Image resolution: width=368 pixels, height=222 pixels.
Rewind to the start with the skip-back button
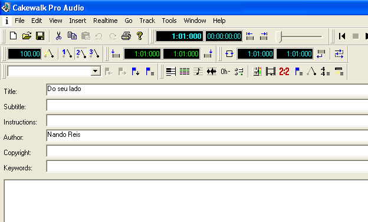pos(342,36)
